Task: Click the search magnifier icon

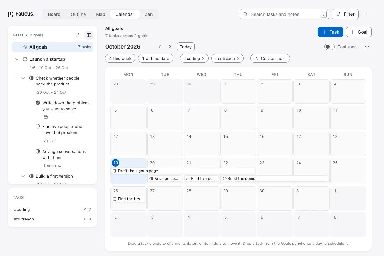Action: tap(246, 14)
